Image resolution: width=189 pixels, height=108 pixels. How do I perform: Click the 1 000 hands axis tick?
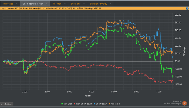25,92
